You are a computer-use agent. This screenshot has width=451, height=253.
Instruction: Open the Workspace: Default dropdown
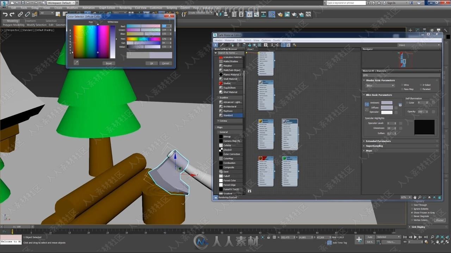pyautogui.click(x=61, y=3)
